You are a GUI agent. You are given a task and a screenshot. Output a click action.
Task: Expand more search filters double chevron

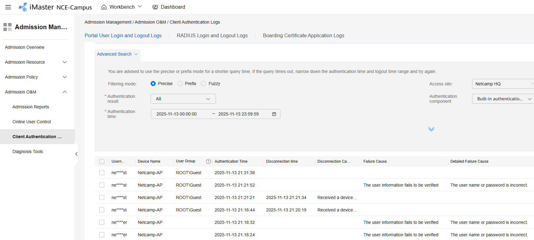(x=431, y=129)
